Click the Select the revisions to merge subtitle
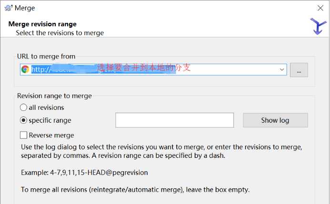This screenshot has height=204, width=330. [60, 33]
